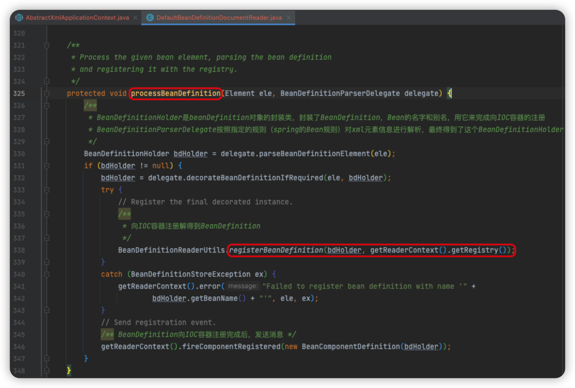The height and width of the screenshot is (388, 575).
Task: Click 'BeanComponentDefinition' constructor on line 346
Action: coord(351,346)
